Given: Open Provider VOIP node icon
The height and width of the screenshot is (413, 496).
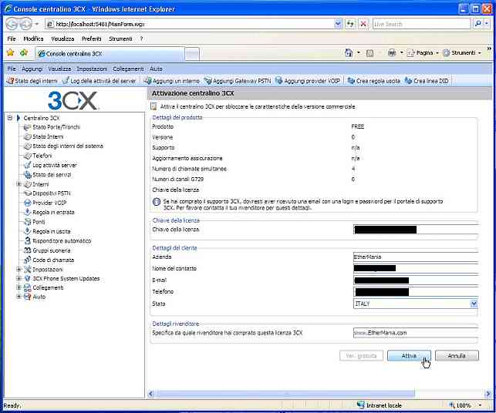Looking at the screenshot, I should [28, 203].
